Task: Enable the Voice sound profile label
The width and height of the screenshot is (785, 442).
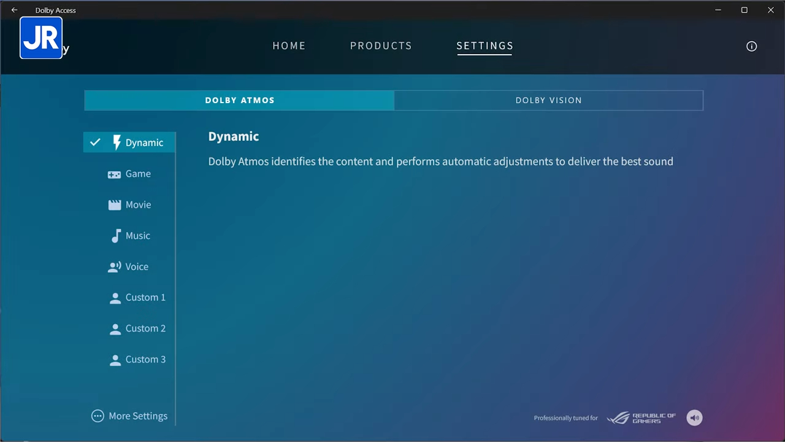Action: pyautogui.click(x=137, y=266)
